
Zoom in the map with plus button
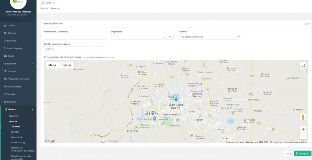(x=303, y=129)
